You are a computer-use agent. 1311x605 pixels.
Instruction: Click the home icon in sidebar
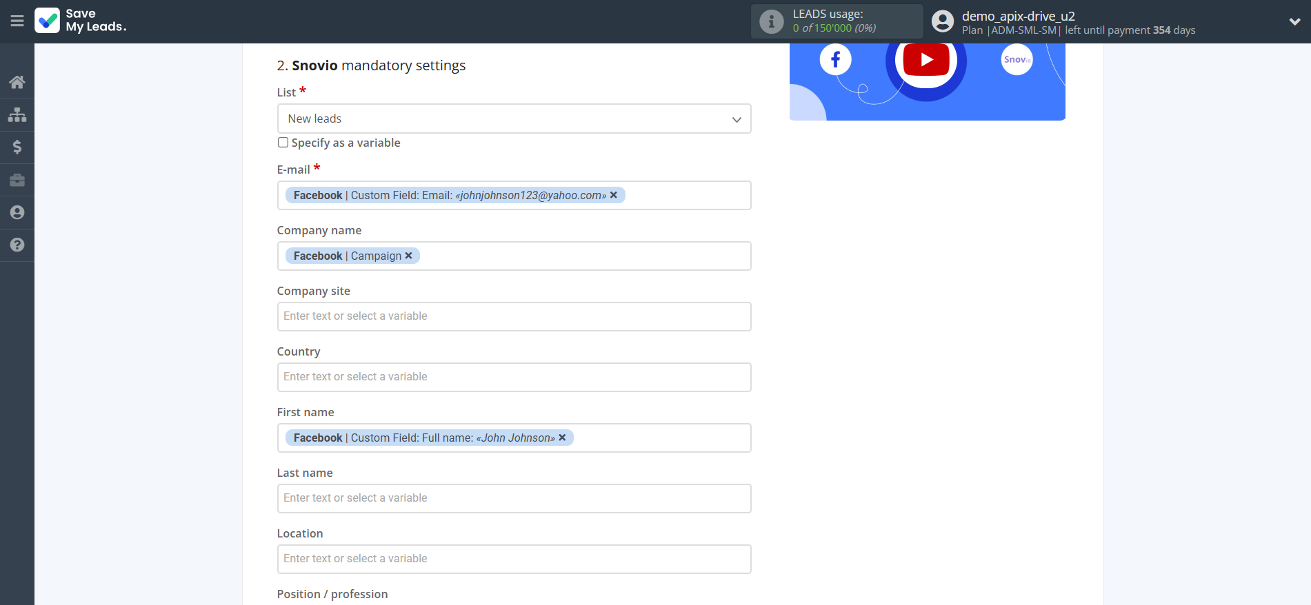(17, 82)
